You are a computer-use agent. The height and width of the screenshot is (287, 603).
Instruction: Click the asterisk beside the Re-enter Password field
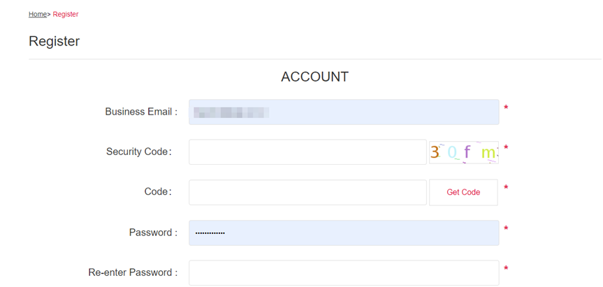coord(506,269)
